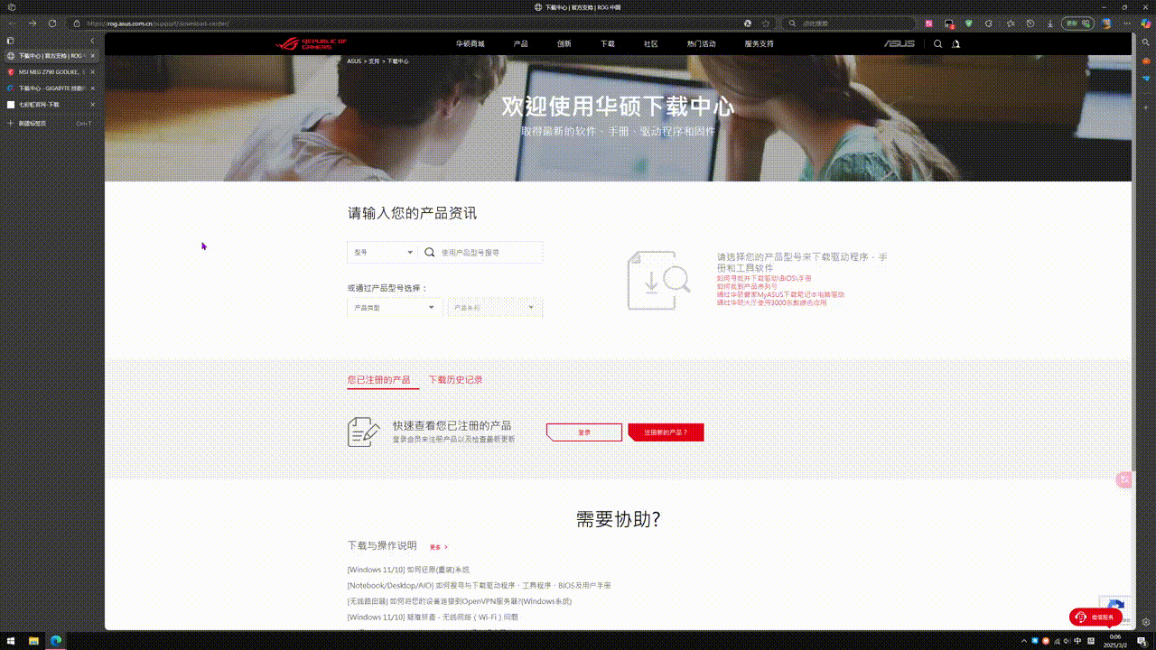The image size is (1156, 650).
Task: Open the 服务支持 menu in navigation bar
Action: 759,43
